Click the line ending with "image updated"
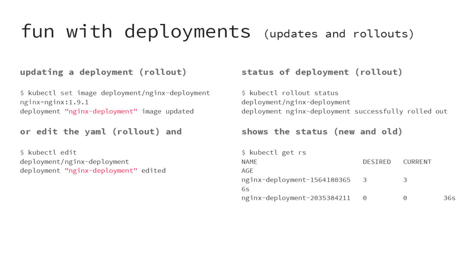 [106, 112]
